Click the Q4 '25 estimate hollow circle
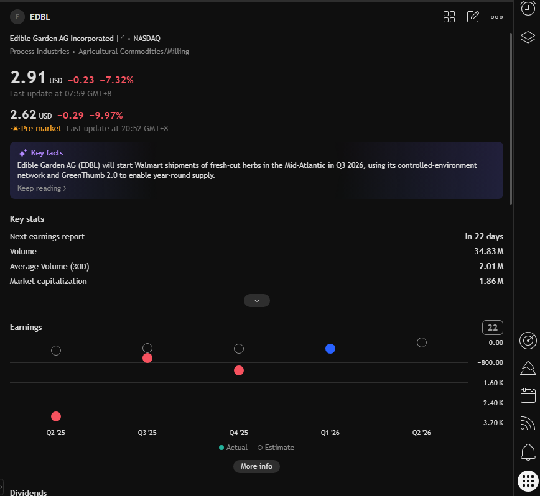540x496 pixels. tap(239, 349)
